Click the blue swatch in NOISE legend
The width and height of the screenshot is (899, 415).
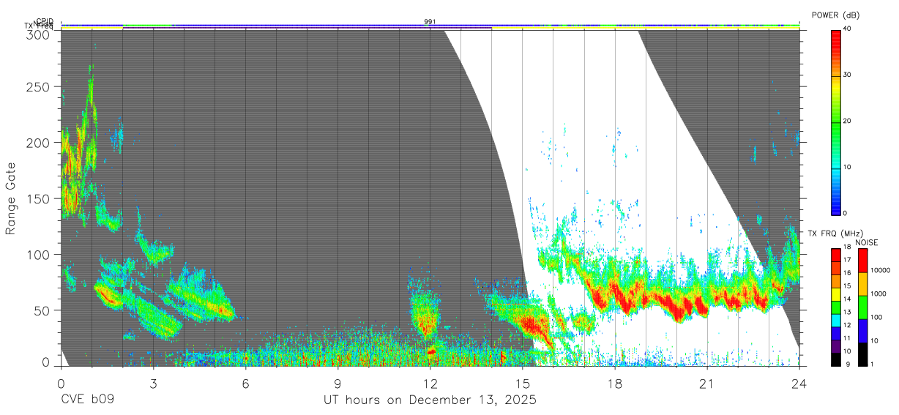(863, 330)
